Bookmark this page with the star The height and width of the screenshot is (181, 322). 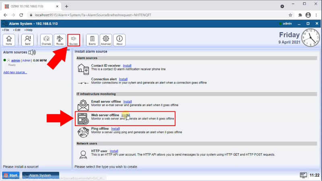pyautogui.click(x=290, y=15)
